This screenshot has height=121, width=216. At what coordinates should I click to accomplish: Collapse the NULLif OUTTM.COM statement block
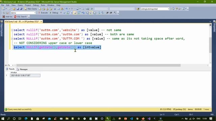(12, 39)
